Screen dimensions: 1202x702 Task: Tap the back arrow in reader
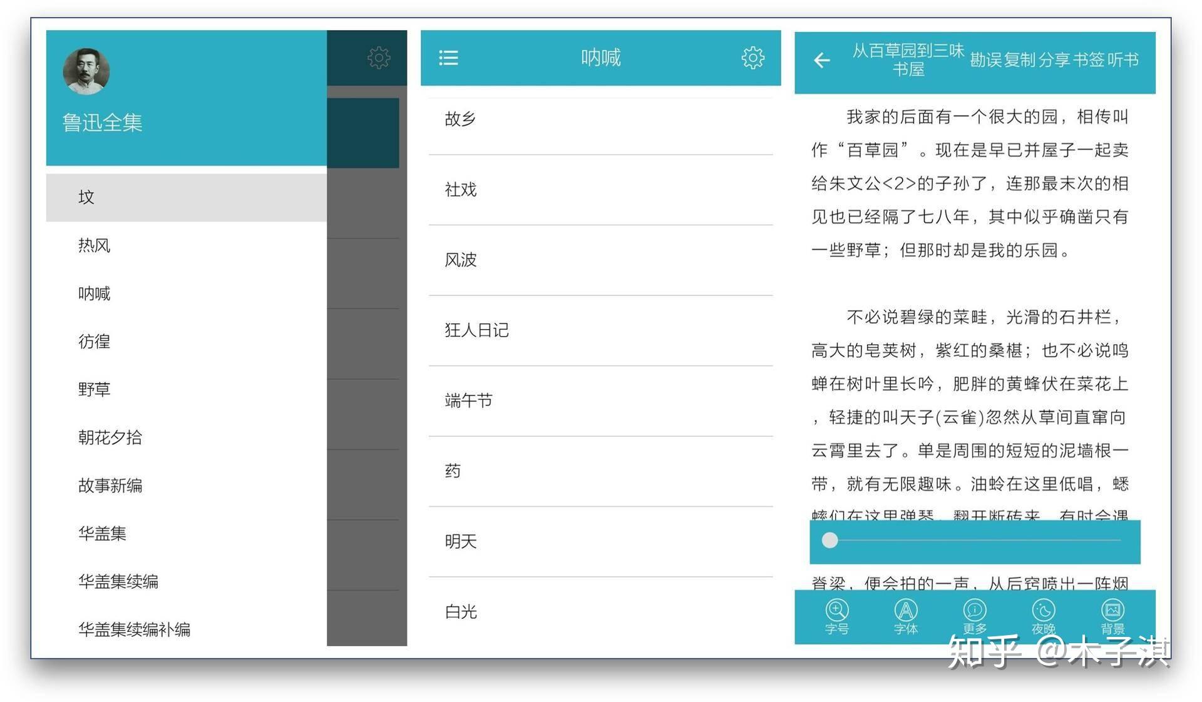click(821, 60)
